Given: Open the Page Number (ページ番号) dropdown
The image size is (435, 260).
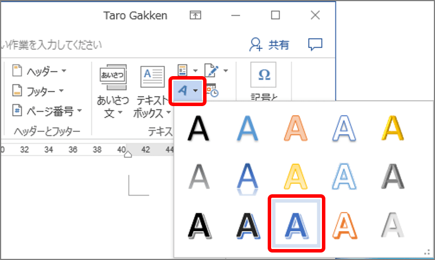Looking at the screenshot, I should [47, 111].
